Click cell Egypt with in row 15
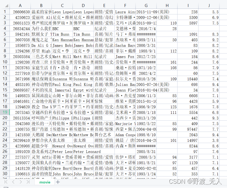The height and width of the screenshot is (188, 227). [83, 90]
